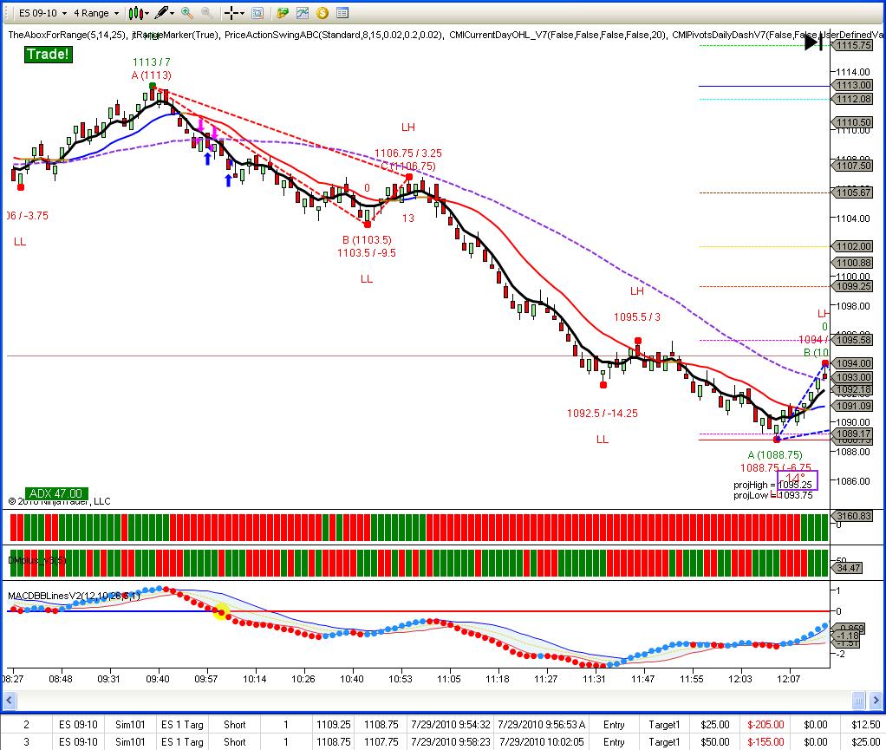Click the $-155.00 cell in row 3
Image resolution: width=886 pixels, height=750 pixels.
click(765, 742)
